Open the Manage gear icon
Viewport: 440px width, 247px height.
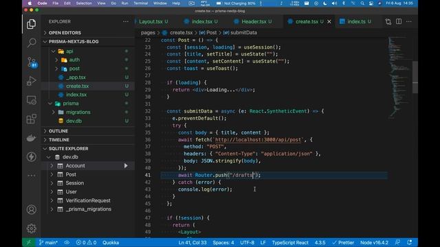(x=32, y=228)
